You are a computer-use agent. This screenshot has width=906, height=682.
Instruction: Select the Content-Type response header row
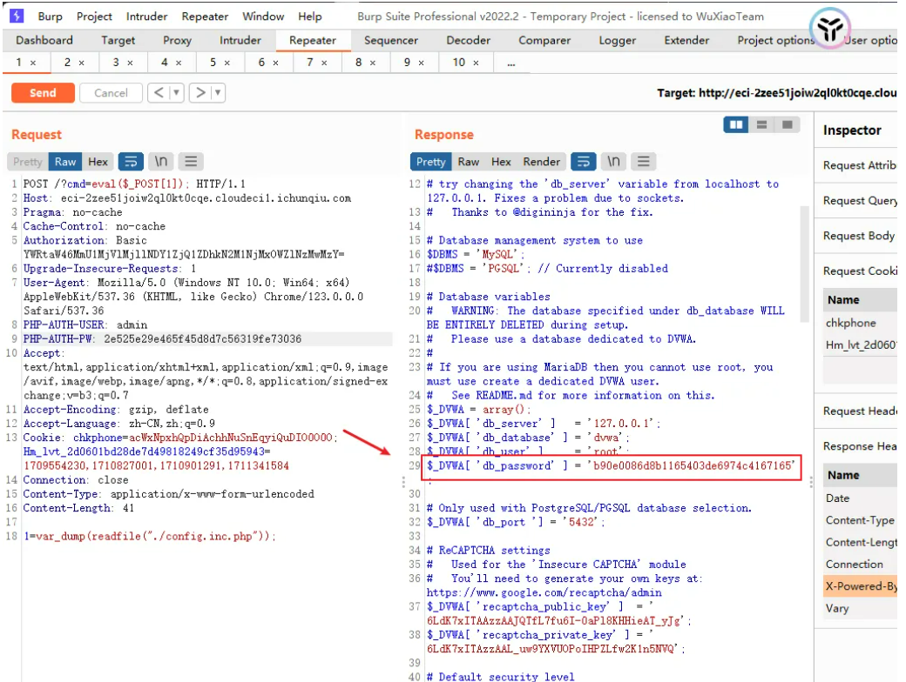[x=860, y=520]
